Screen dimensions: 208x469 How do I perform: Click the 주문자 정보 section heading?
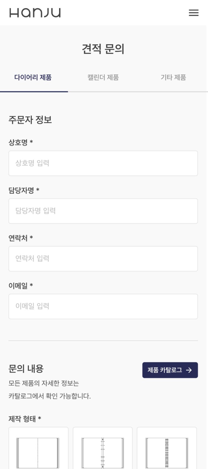pyautogui.click(x=30, y=120)
